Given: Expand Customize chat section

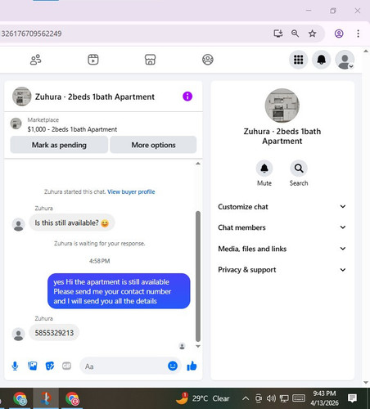Looking at the screenshot, I should pos(282,207).
